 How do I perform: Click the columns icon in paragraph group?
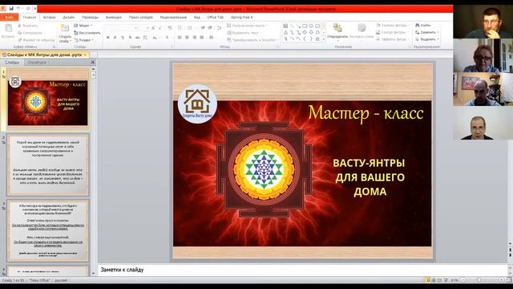coord(212,38)
